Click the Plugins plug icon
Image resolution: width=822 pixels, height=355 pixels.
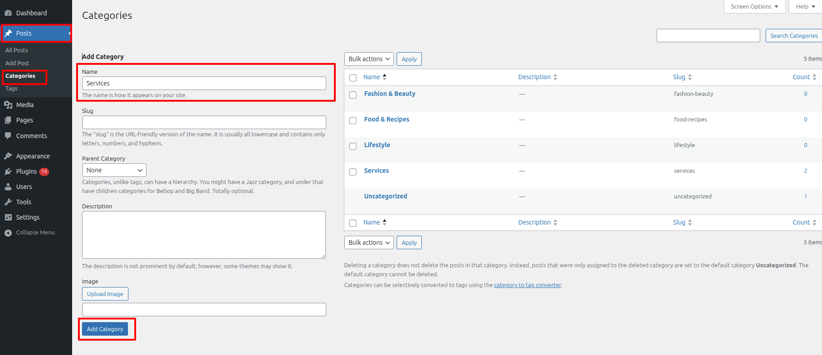coord(8,171)
